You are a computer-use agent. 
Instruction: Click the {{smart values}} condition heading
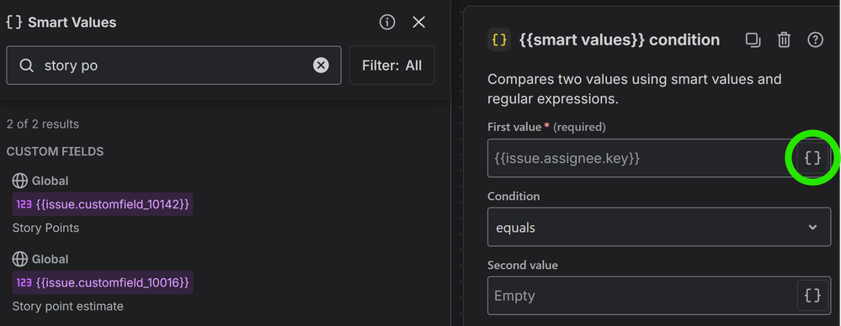pyautogui.click(x=620, y=39)
